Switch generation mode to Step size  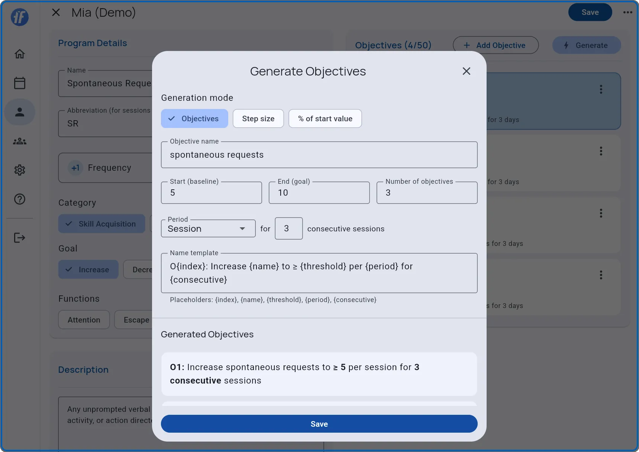(258, 118)
